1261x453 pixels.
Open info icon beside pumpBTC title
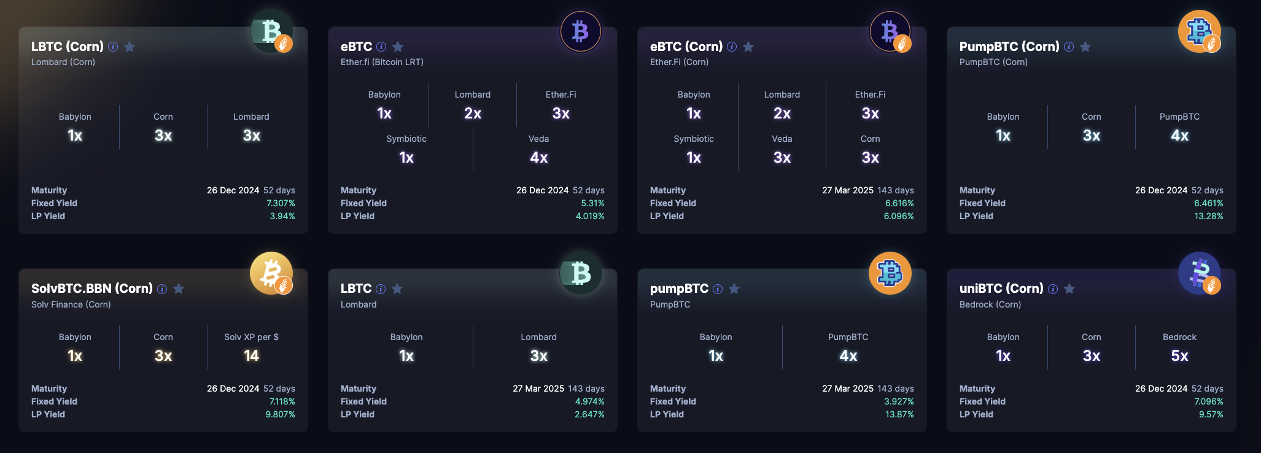pos(718,289)
